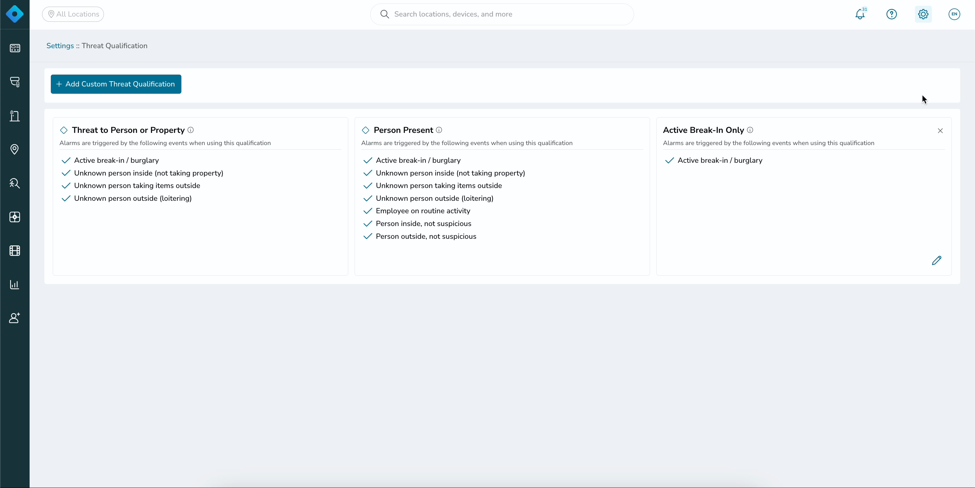Viewport: 975px width, 488px height.
Task: Open notifications bell with 31 badge
Action: 860,15
